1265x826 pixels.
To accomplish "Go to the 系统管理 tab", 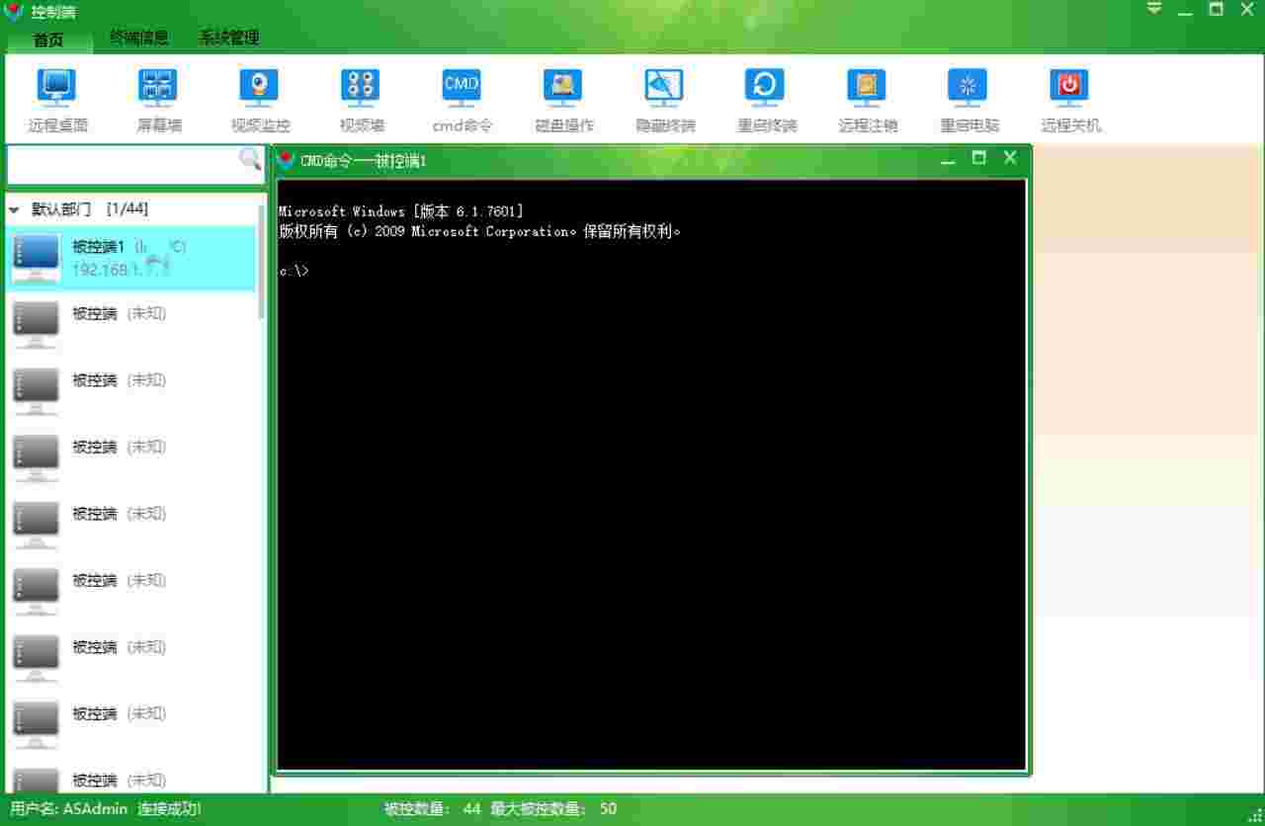I will pyautogui.click(x=229, y=39).
